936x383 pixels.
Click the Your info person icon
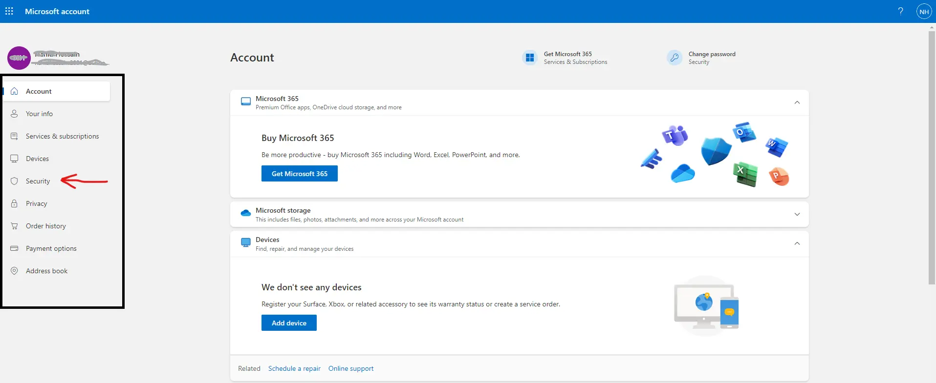pos(14,114)
